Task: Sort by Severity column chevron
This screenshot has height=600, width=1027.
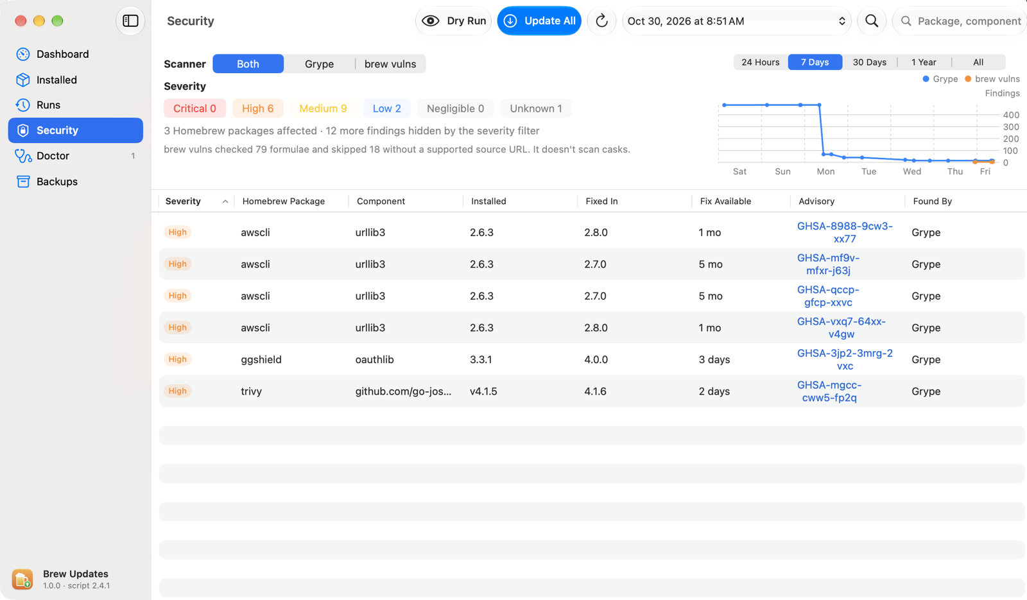Action: 225,201
